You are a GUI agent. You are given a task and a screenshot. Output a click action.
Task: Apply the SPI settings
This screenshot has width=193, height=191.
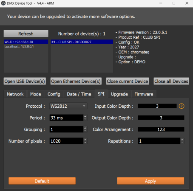coord(150,181)
